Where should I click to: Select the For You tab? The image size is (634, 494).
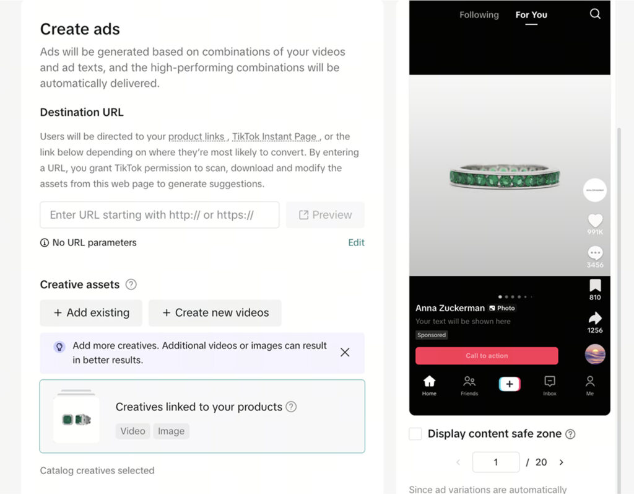click(x=531, y=15)
